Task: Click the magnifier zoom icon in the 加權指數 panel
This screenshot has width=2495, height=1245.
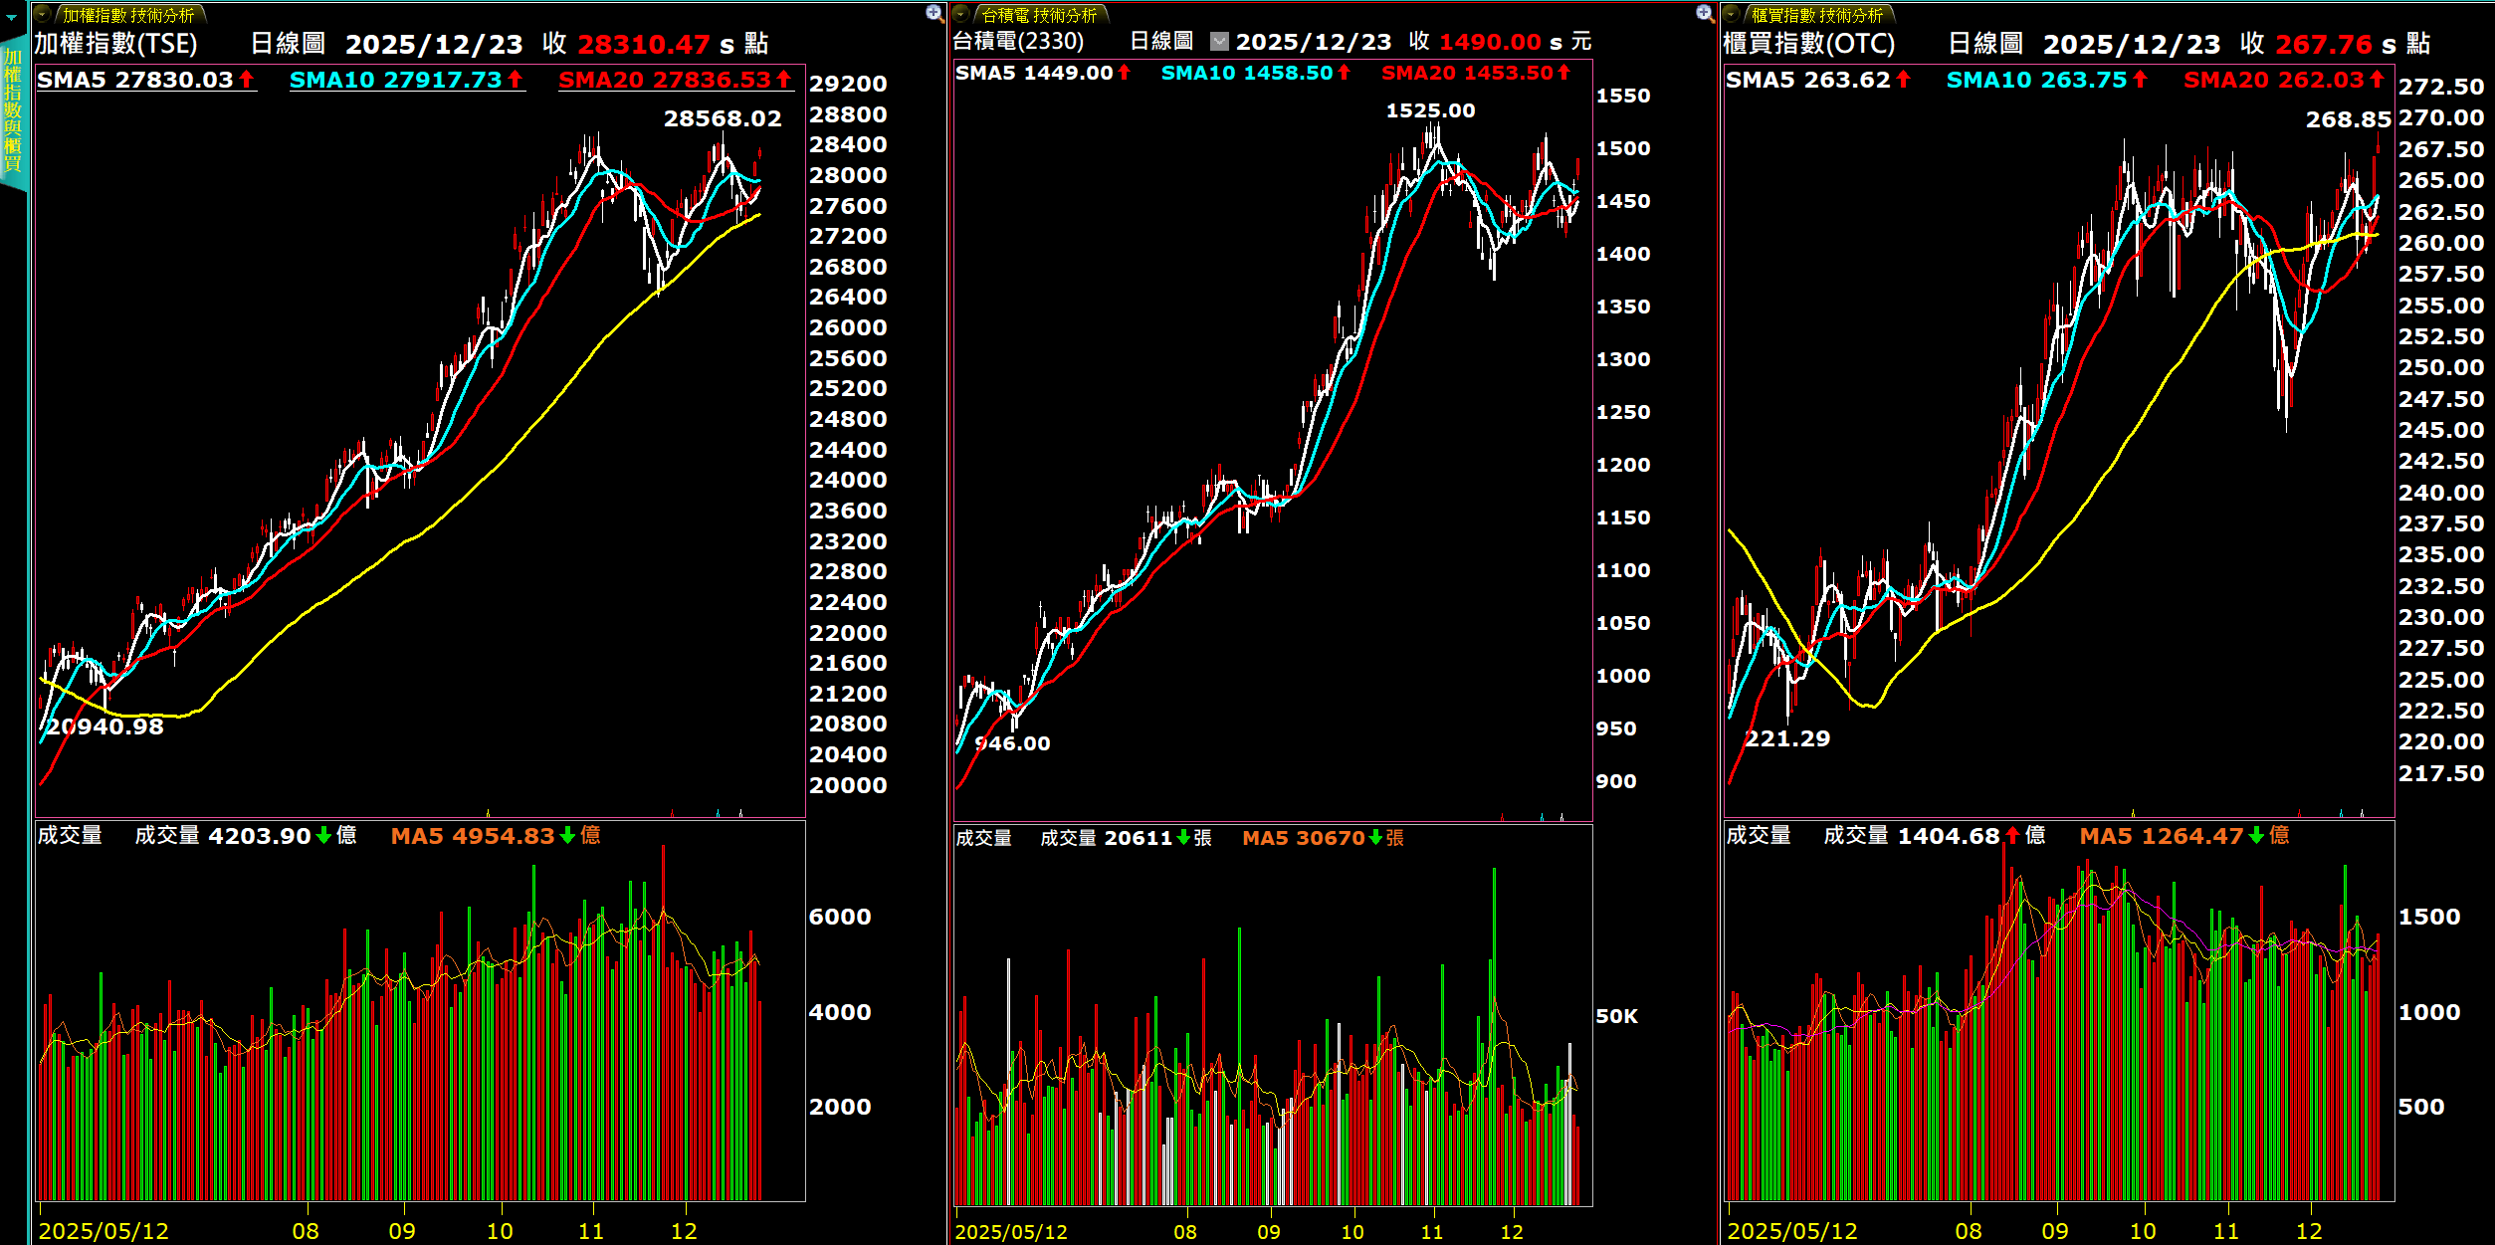Action: click(934, 13)
